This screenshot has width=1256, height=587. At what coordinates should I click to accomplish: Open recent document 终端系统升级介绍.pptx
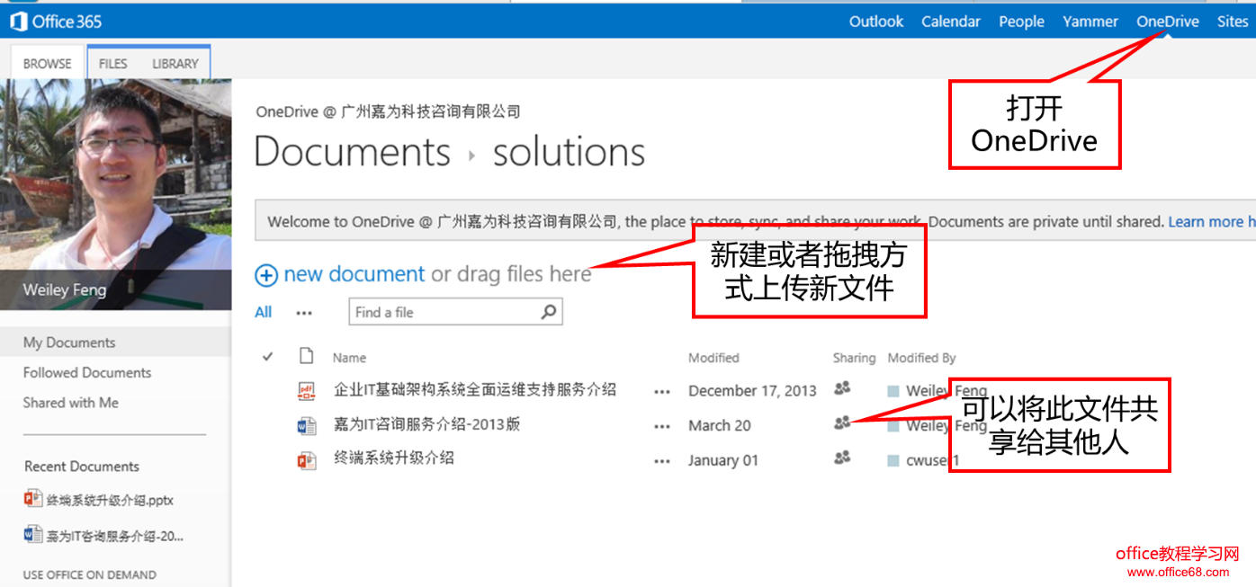(x=110, y=501)
